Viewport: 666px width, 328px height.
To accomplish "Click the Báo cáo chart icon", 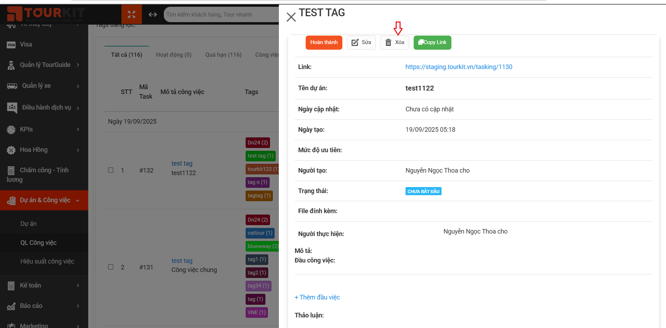I will tap(11, 306).
